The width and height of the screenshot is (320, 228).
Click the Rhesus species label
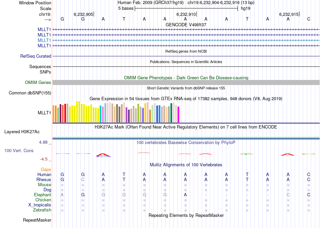coord(44,179)
